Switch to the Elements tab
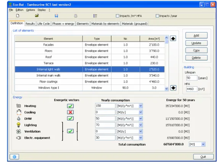This screenshot has height=165, width=218. click(x=83, y=24)
